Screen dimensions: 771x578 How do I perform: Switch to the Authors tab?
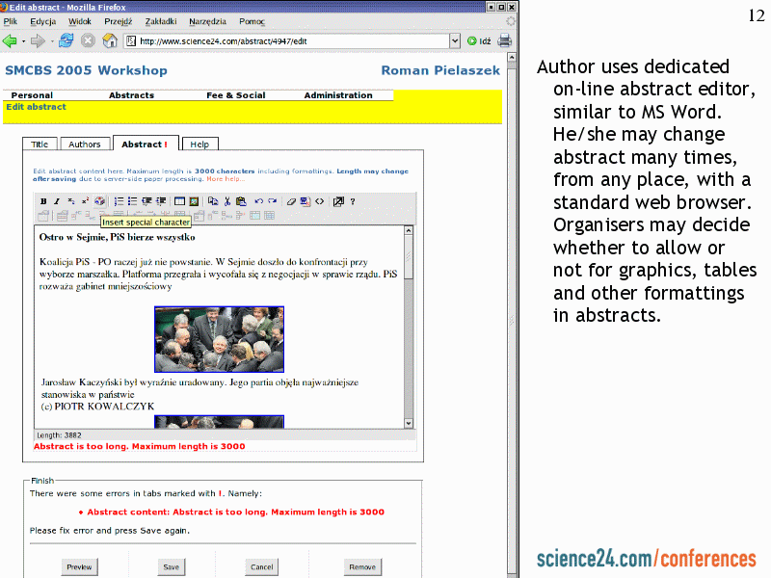85,144
